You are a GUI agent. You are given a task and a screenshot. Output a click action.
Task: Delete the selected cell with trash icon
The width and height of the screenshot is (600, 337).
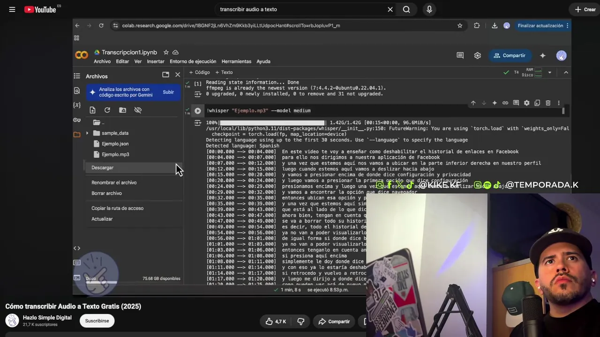[548, 103]
